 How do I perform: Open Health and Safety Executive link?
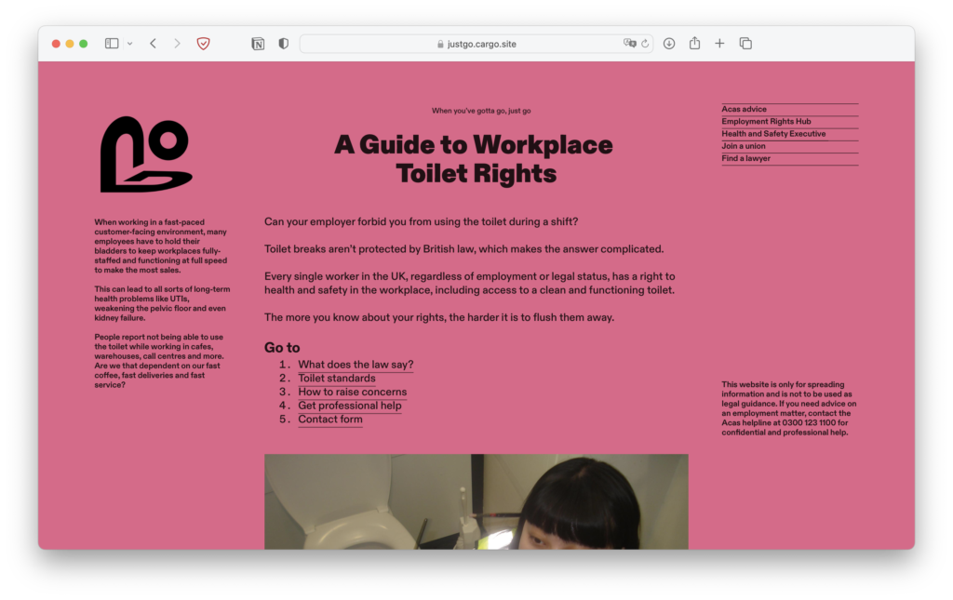773,134
